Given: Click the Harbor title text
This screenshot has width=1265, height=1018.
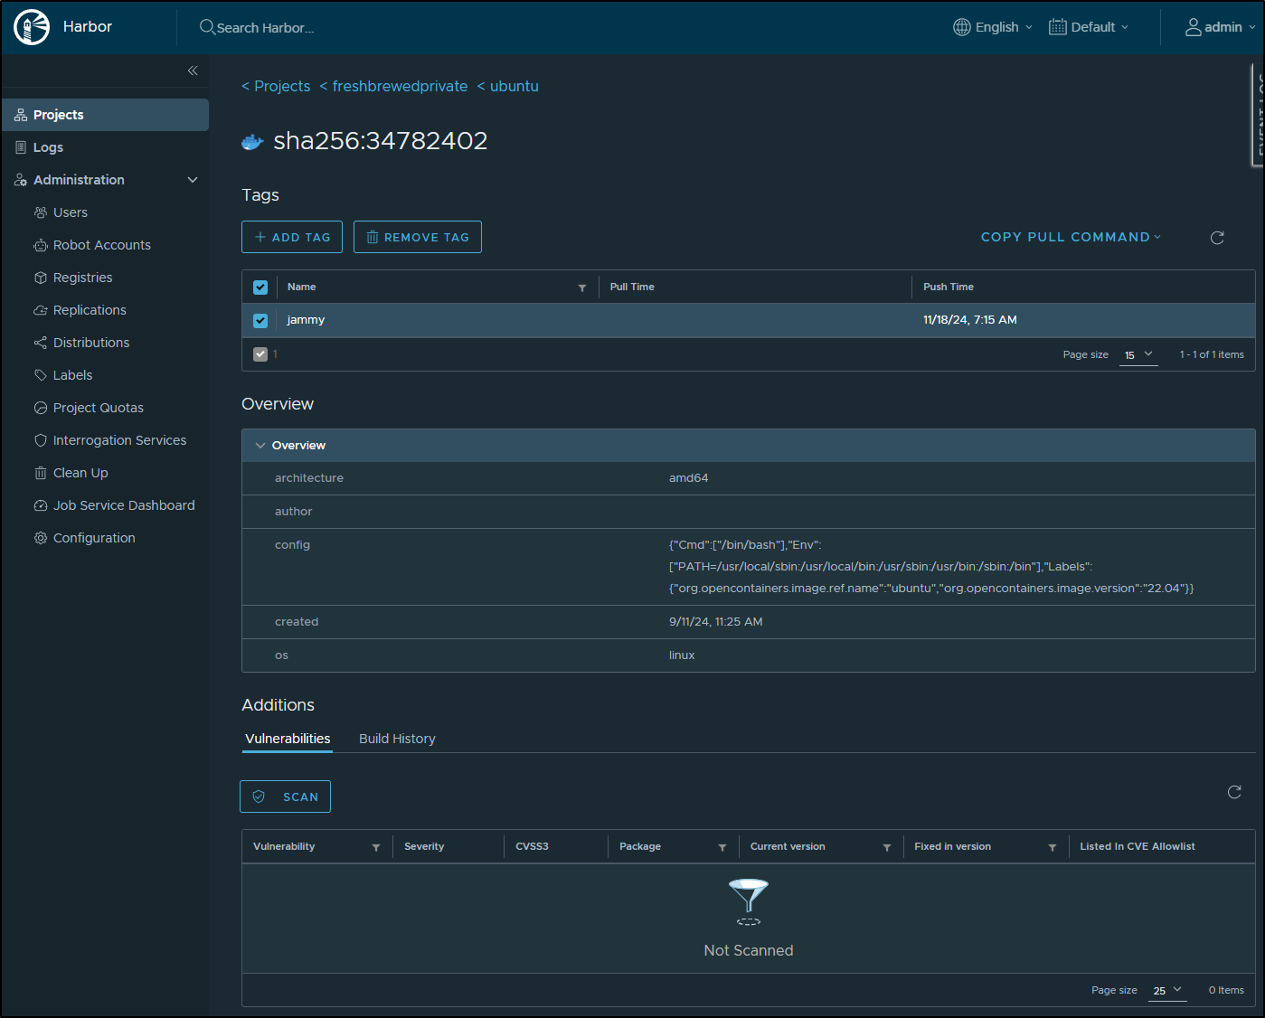Looking at the screenshot, I should pos(88,27).
